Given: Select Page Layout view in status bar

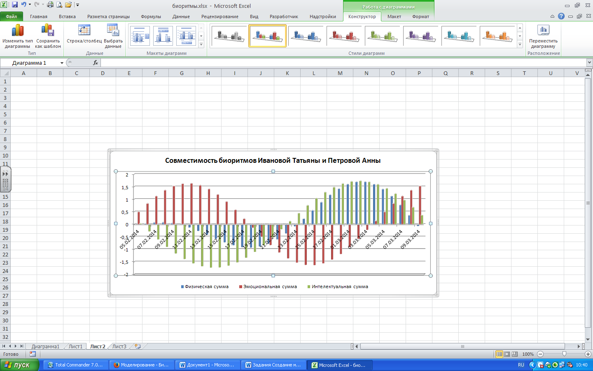Looking at the screenshot, I should (507, 354).
